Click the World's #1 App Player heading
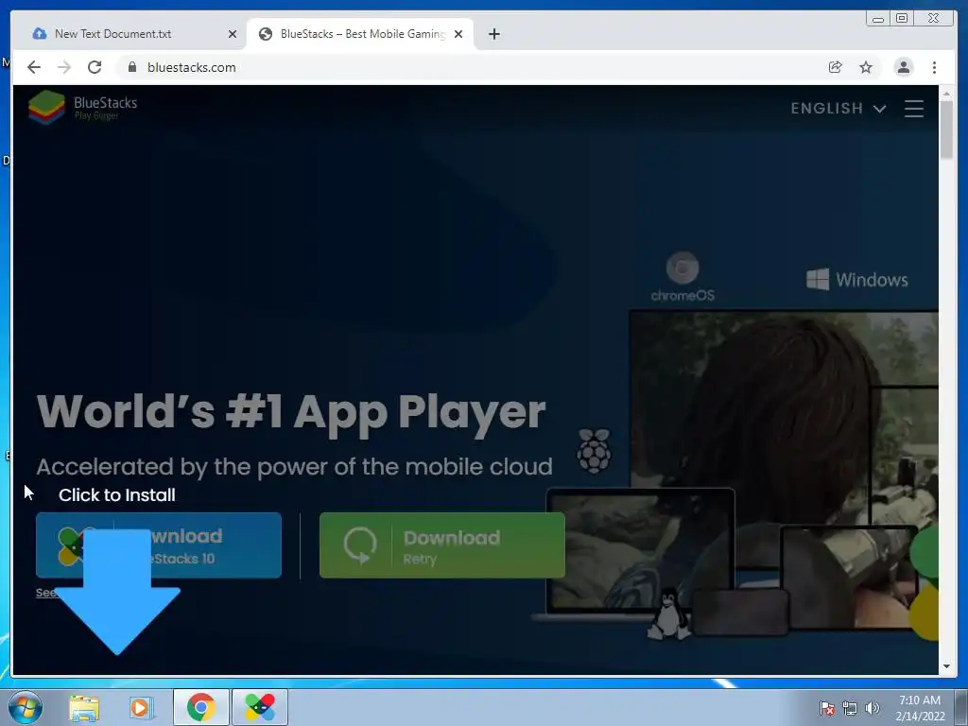Image resolution: width=968 pixels, height=726 pixels. pos(291,412)
